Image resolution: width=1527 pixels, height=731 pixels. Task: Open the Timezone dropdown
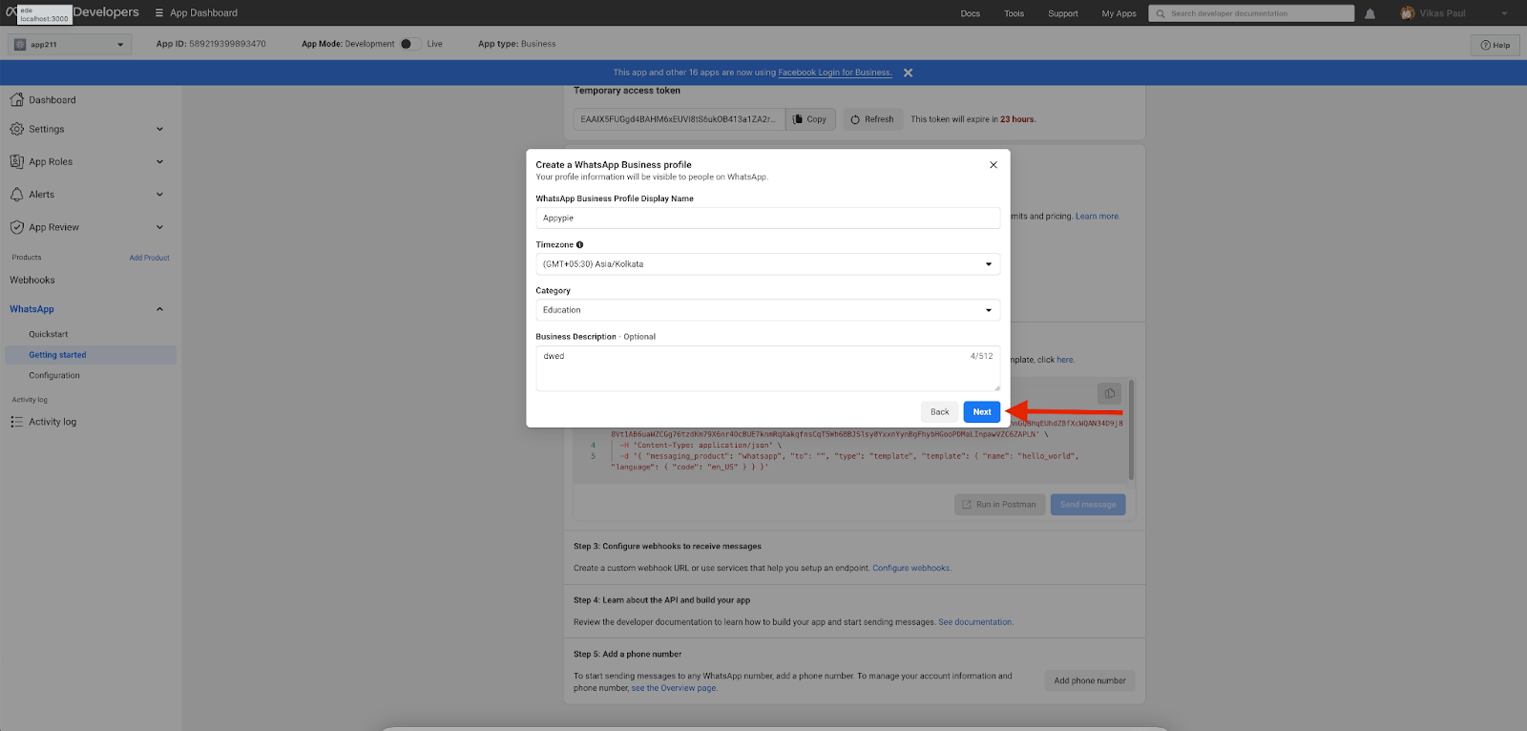pyautogui.click(x=767, y=264)
